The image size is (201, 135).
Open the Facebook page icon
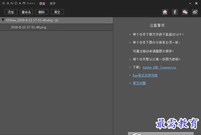click(175, 12)
